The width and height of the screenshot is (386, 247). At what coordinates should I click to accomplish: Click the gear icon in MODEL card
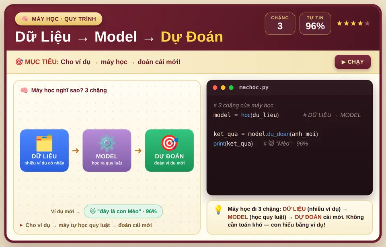point(107,143)
